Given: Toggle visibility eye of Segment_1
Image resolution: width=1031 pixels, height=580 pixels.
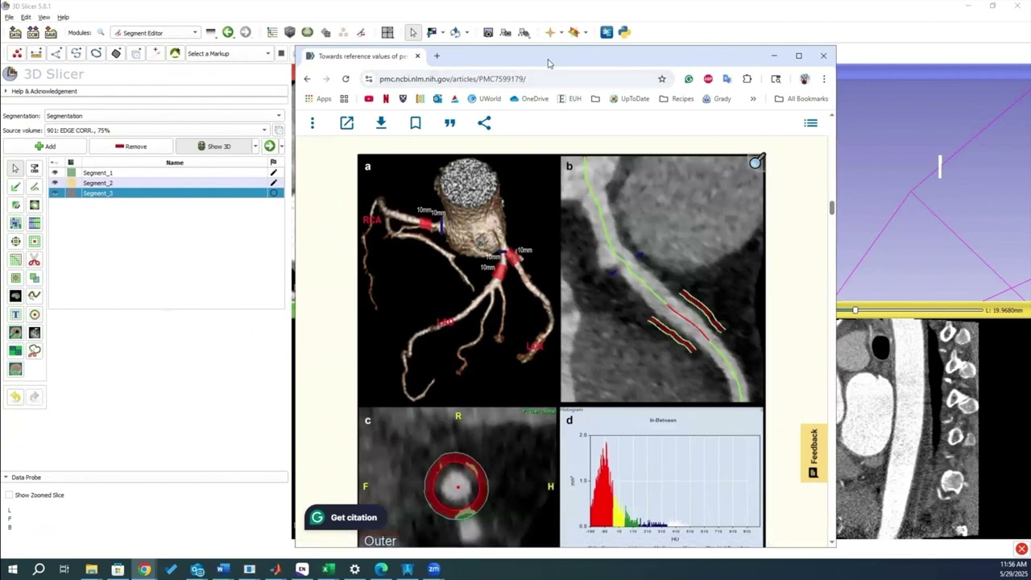Looking at the screenshot, I should pos(55,172).
